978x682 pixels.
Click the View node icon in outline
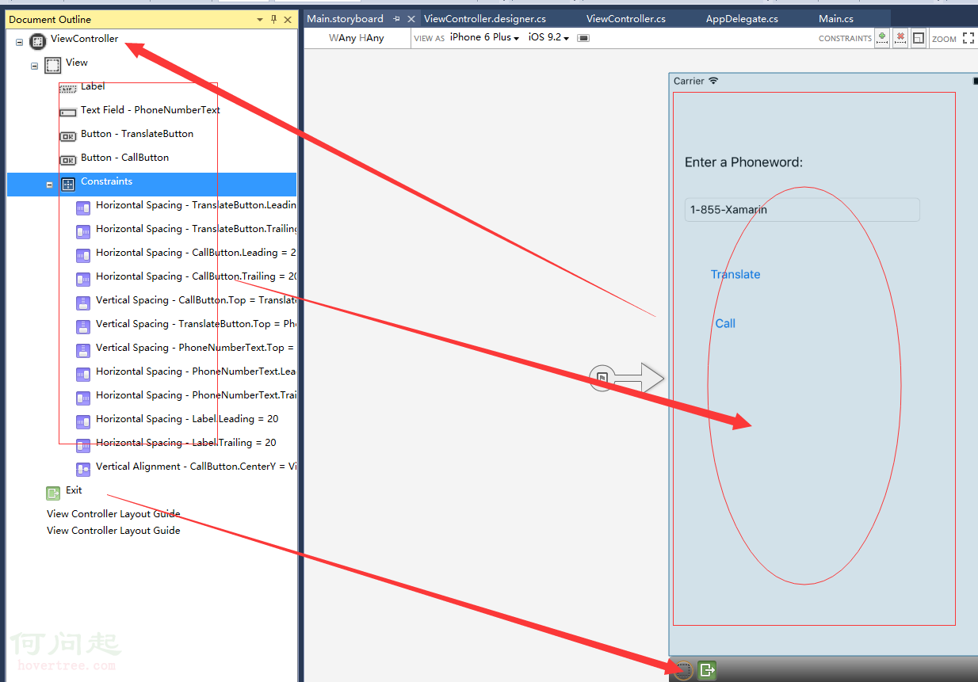pos(52,66)
